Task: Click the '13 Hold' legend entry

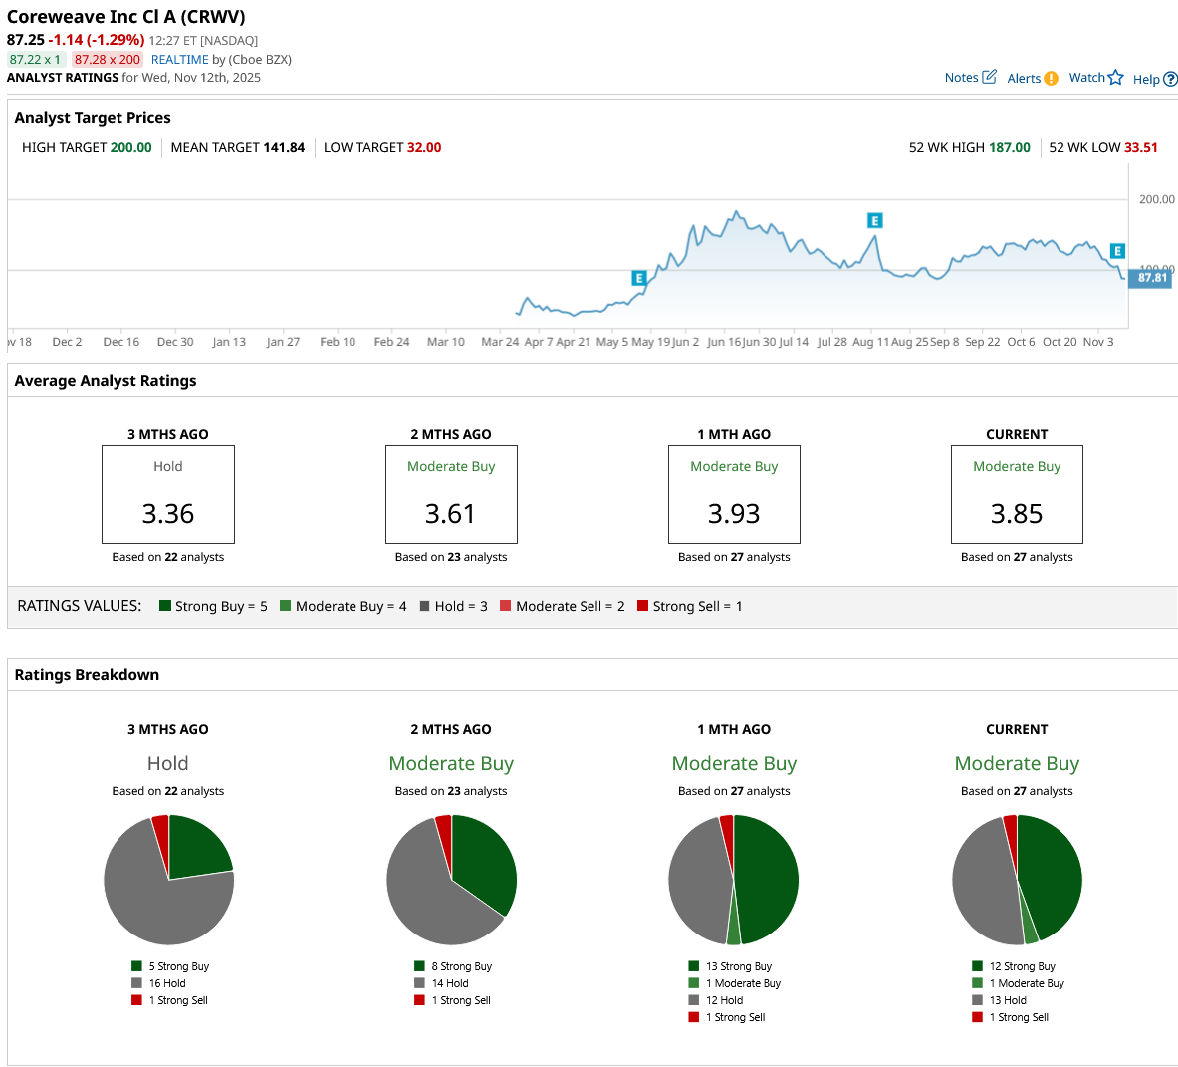Action: [x=999, y=1000]
